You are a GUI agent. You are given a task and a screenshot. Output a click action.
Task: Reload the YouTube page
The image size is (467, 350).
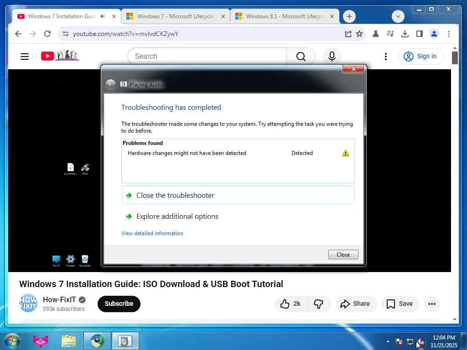click(x=47, y=34)
